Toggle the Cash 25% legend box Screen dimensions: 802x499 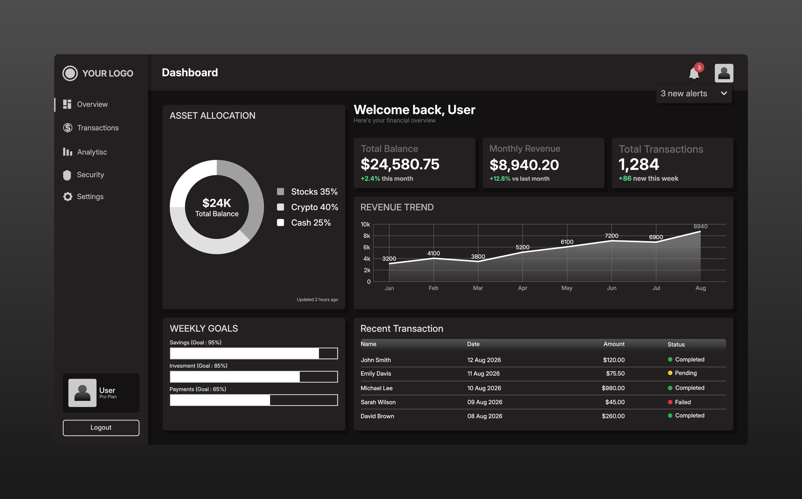point(281,222)
